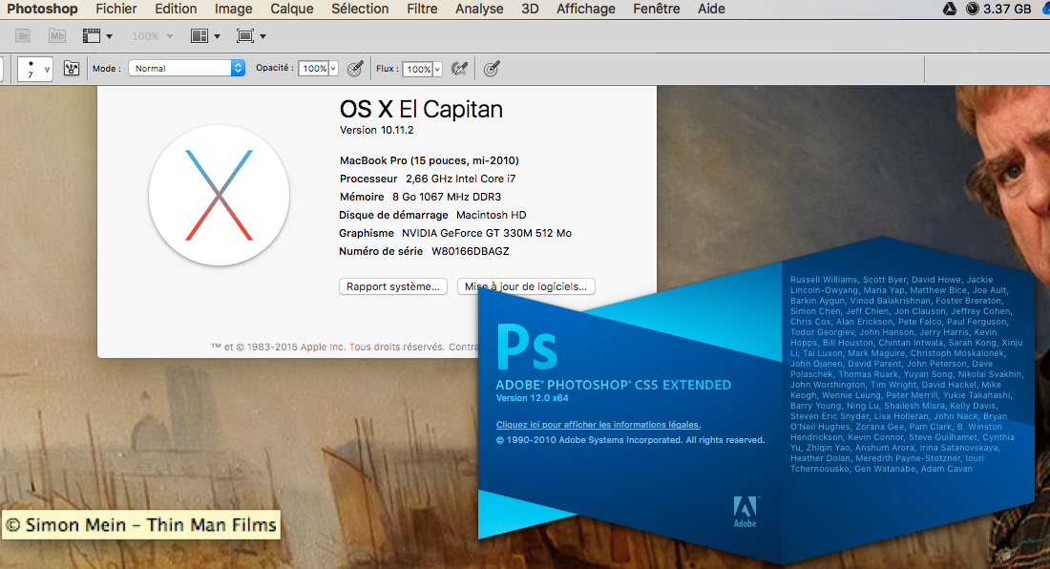Image resolution: width=1050 pixels, height=569 pixels.
Task: Open the Fichier menu
Action: (115, 9)
